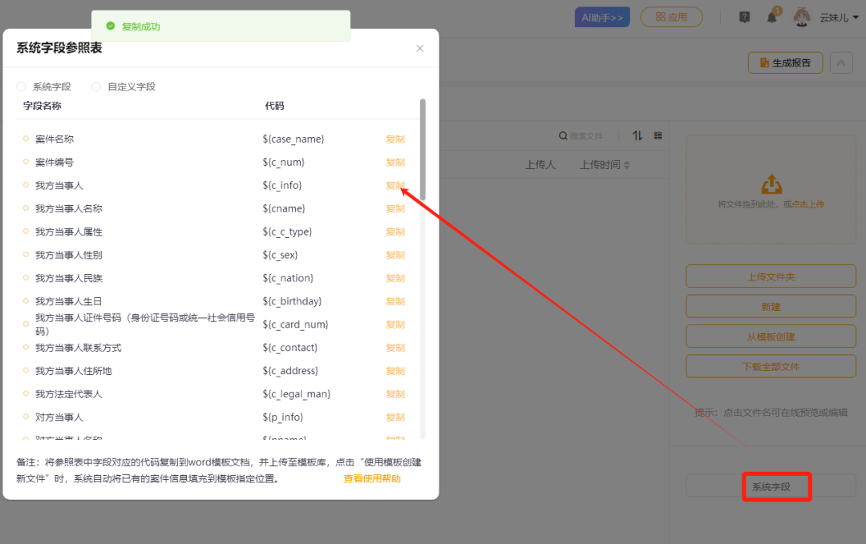This screenshot has width=866, height=544.
Task: Sort by 上传时间 column arrows
Action: click(x=627, y=165)
